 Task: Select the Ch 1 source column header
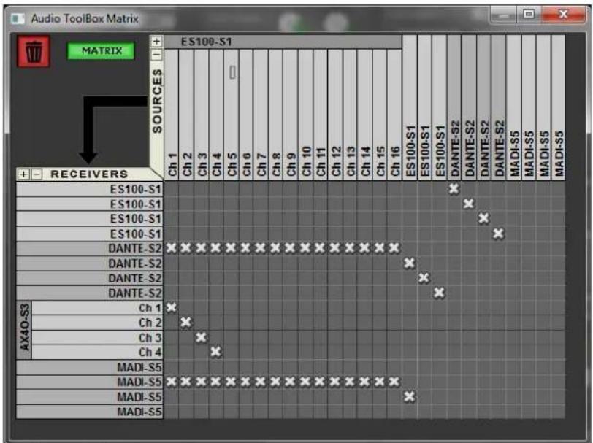[x=172, y=114]
